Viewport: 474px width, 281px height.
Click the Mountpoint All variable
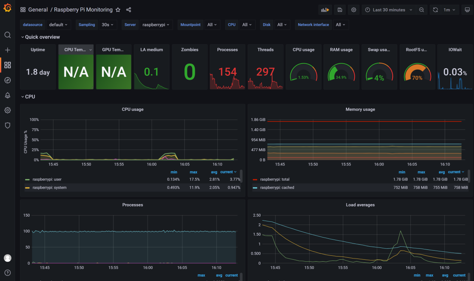pyautogui.click(x=212, y=24)
